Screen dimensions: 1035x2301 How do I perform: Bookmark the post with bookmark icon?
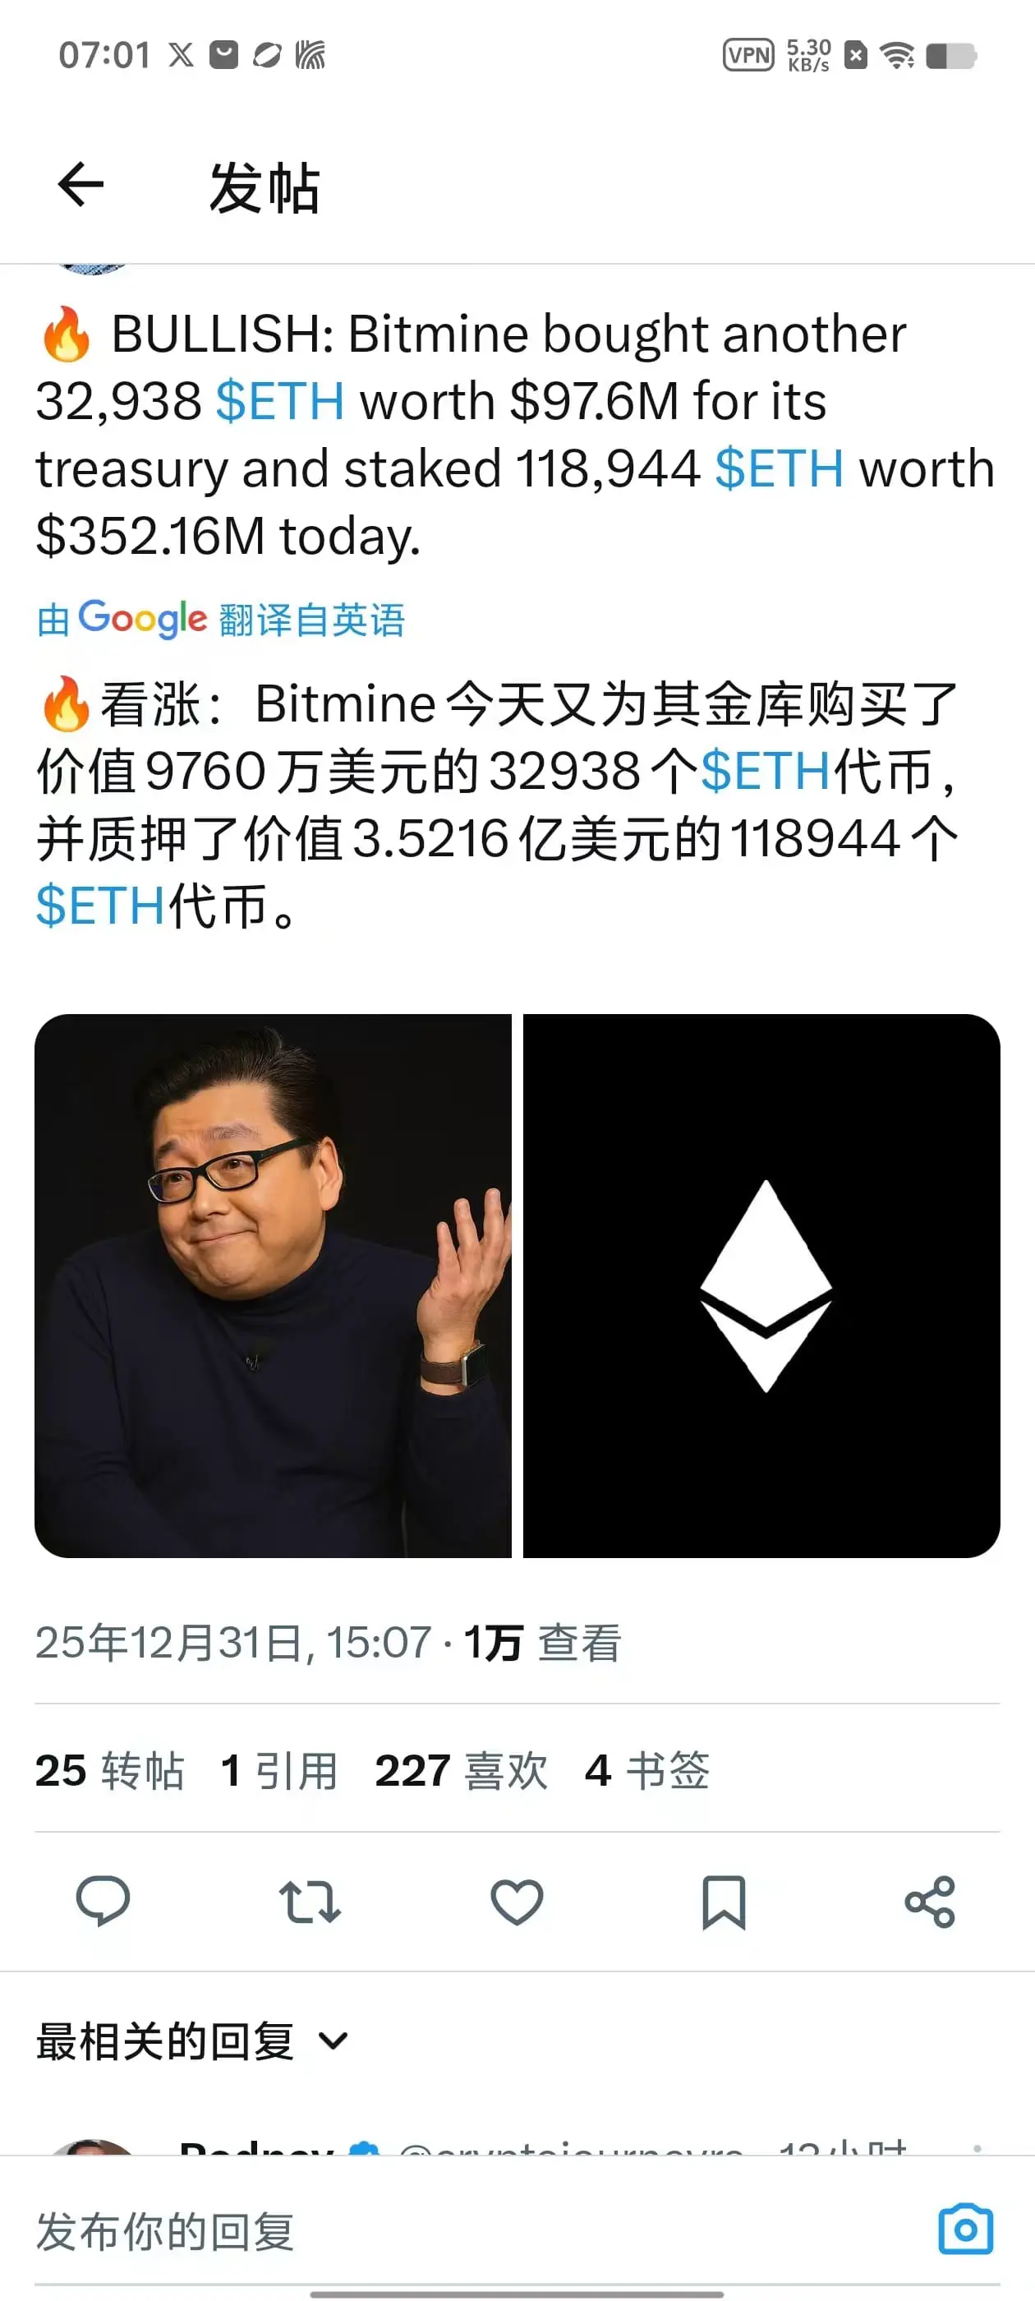click(724, 1902)
